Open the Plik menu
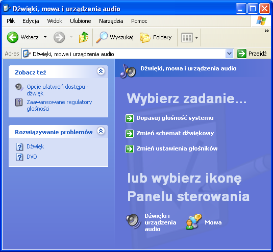 coord(11,21)
